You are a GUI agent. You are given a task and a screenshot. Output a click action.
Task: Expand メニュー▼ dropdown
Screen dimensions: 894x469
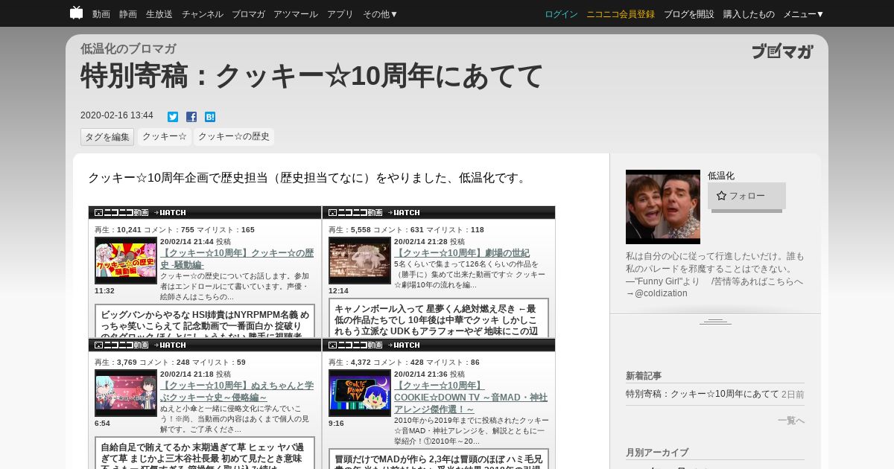[804, 14]
